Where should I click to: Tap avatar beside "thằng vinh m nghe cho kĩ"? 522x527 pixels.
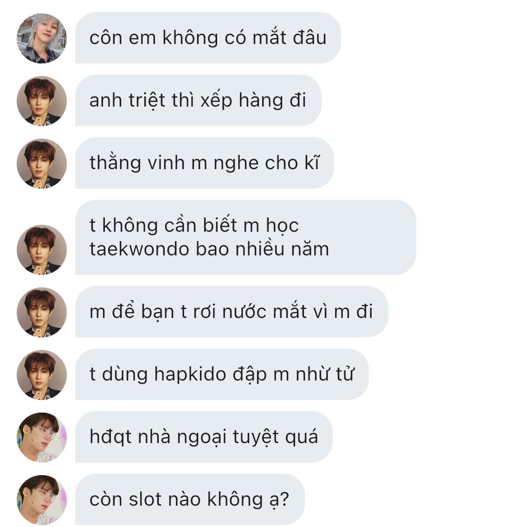click(42, 163)
